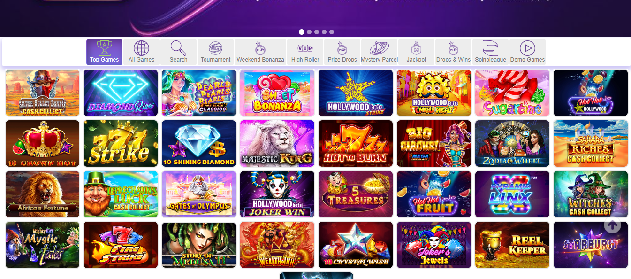The image size is (631, 279).
Task: Select the Weekend Bonanza category
Action: pos(260,52)
